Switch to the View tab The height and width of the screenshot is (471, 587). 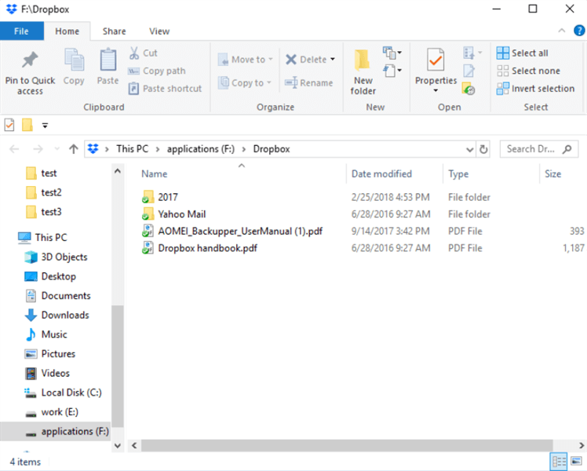(x=159, y=31)
